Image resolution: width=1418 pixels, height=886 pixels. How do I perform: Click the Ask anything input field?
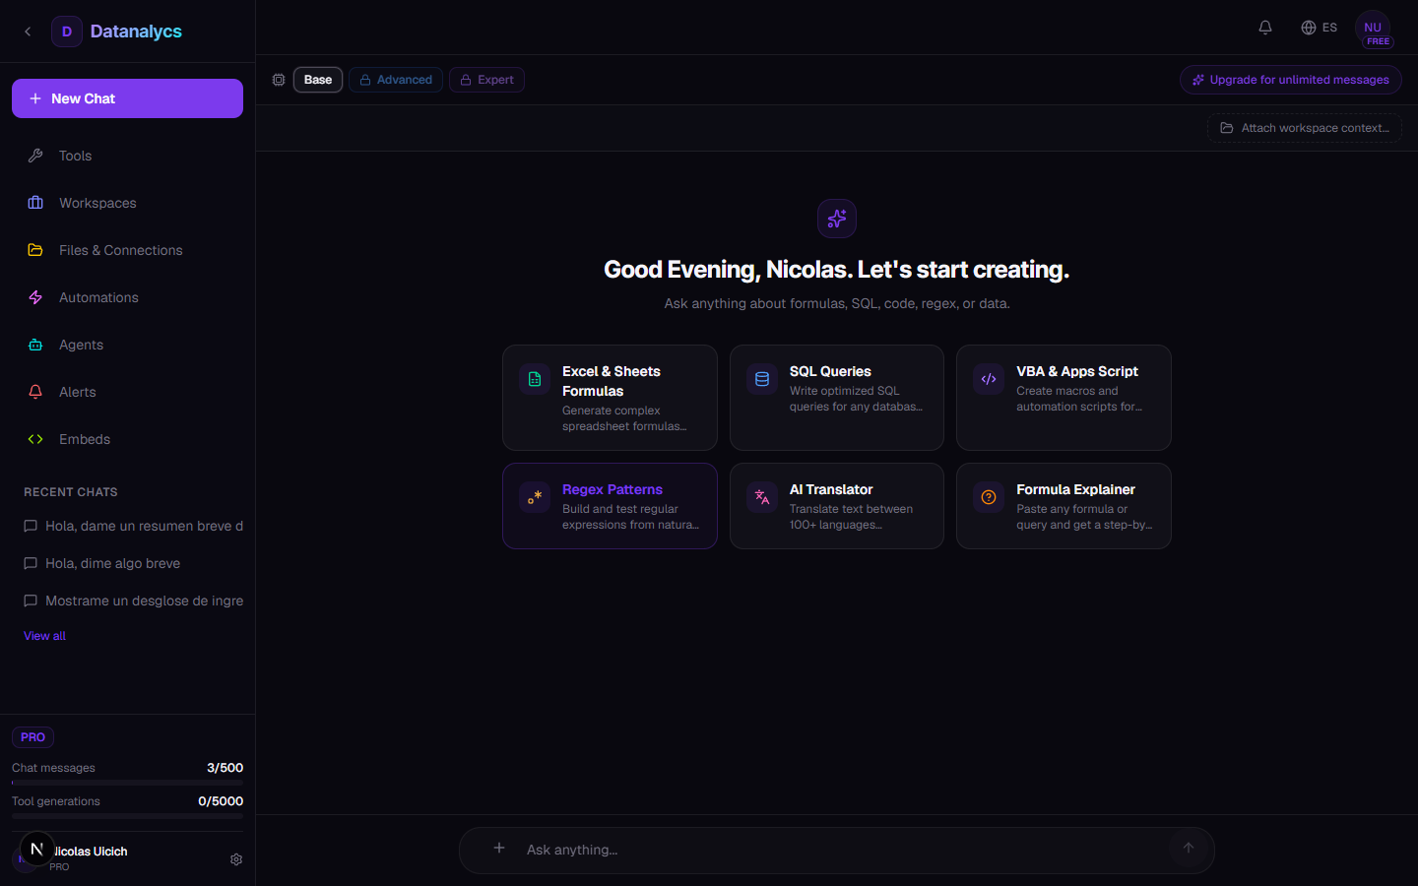tap(837, 850)
